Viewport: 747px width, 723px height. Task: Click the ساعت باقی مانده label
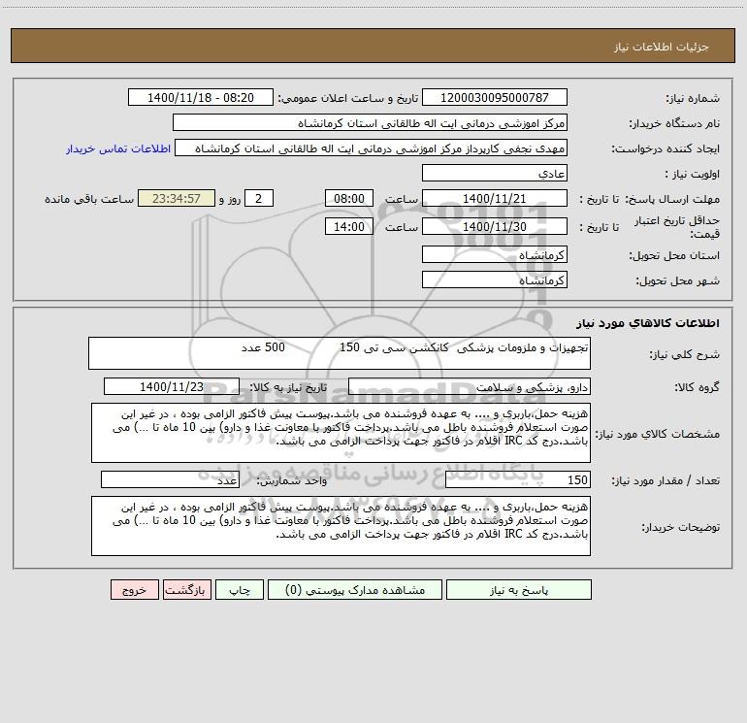point(89,199)
